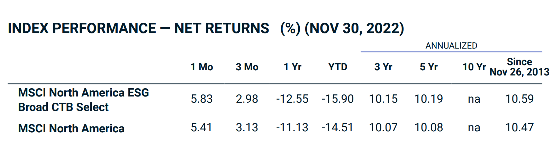Select the 5 Yr column header
The height and width of the screenshot is (143, 552).
pyautogui.click(x=429, y=67)
